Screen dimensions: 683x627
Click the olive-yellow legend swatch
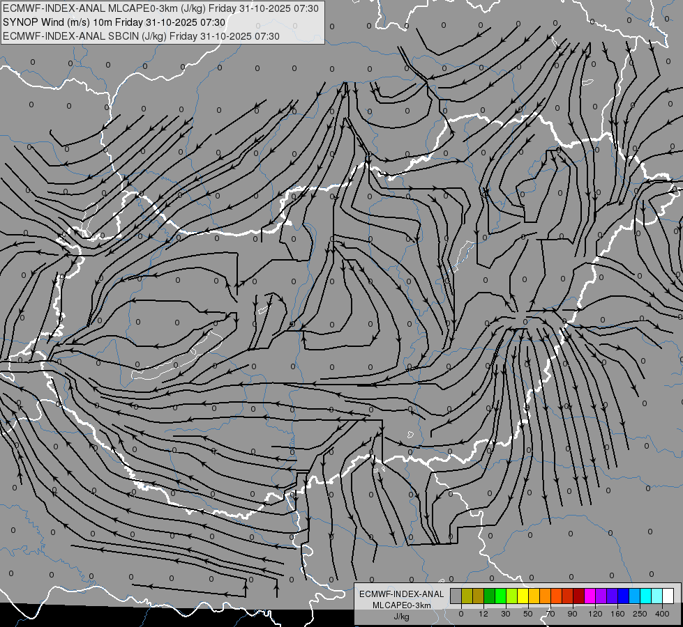[x=467, y=596]
